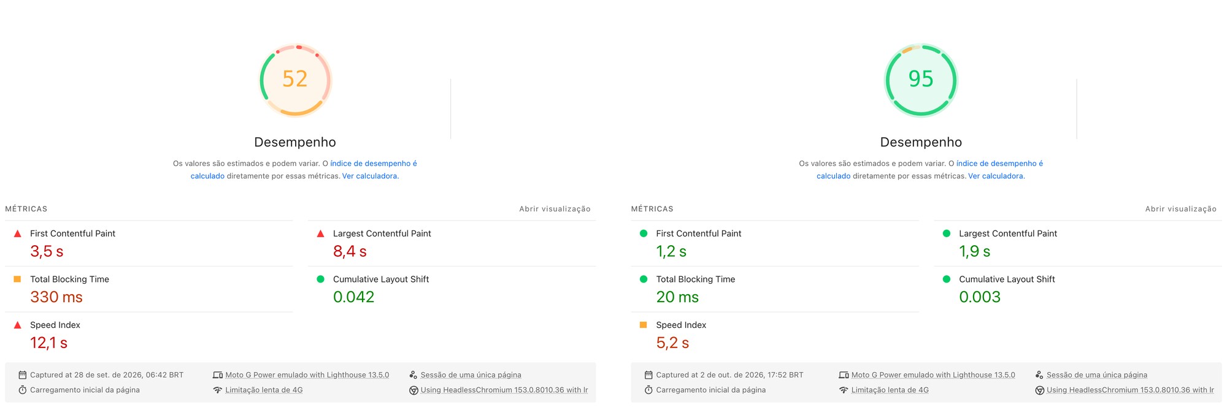Click green circle beside 0.003 Cumulative Layout Shift
This screenshot has width=1227, height=410.
[x=947, y=279]
